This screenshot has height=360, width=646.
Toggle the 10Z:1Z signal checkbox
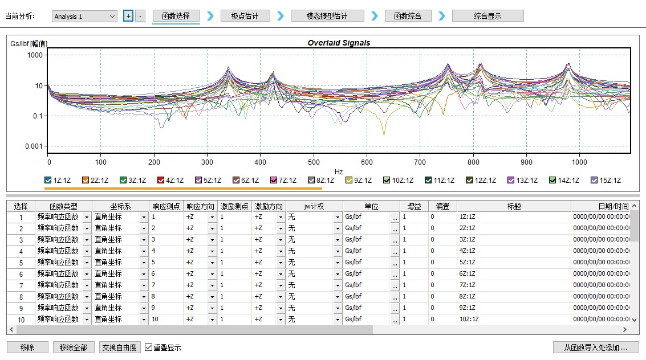pos(387,180)
